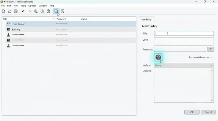The width and height of the screenshot is (218, 121).
Task: Close the KeePassXC window
Action: pyautogui.click(x=214, y=2)
